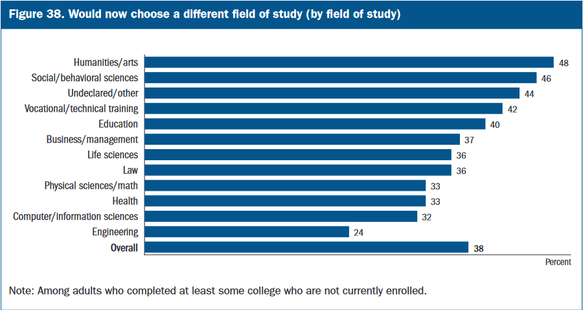This screenshot has height=310, width=583.
Task: Select the Engineering bar
Action: pyautogui.click(x=246, y=232)
